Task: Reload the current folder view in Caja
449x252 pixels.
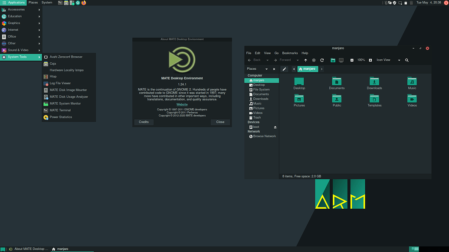Action: point(322,60)
